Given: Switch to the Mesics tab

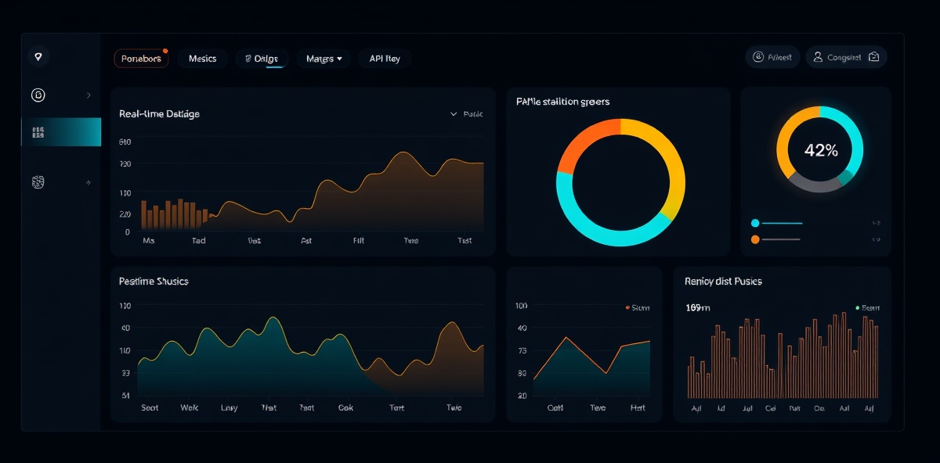Looking at the screenshot, I should pyautogui.click(x=202, y=58).
